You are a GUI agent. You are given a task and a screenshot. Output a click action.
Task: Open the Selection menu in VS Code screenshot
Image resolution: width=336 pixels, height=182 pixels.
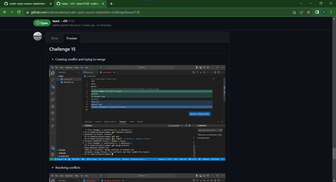(x=69, y=68)
